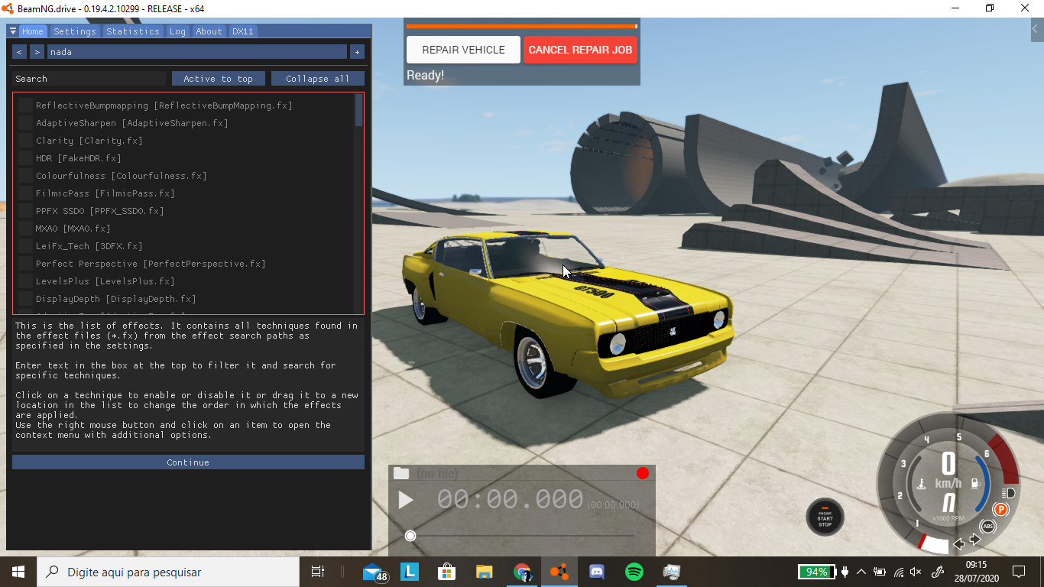Enable the DisplayDepth effect checkbox

pos(25,299)
